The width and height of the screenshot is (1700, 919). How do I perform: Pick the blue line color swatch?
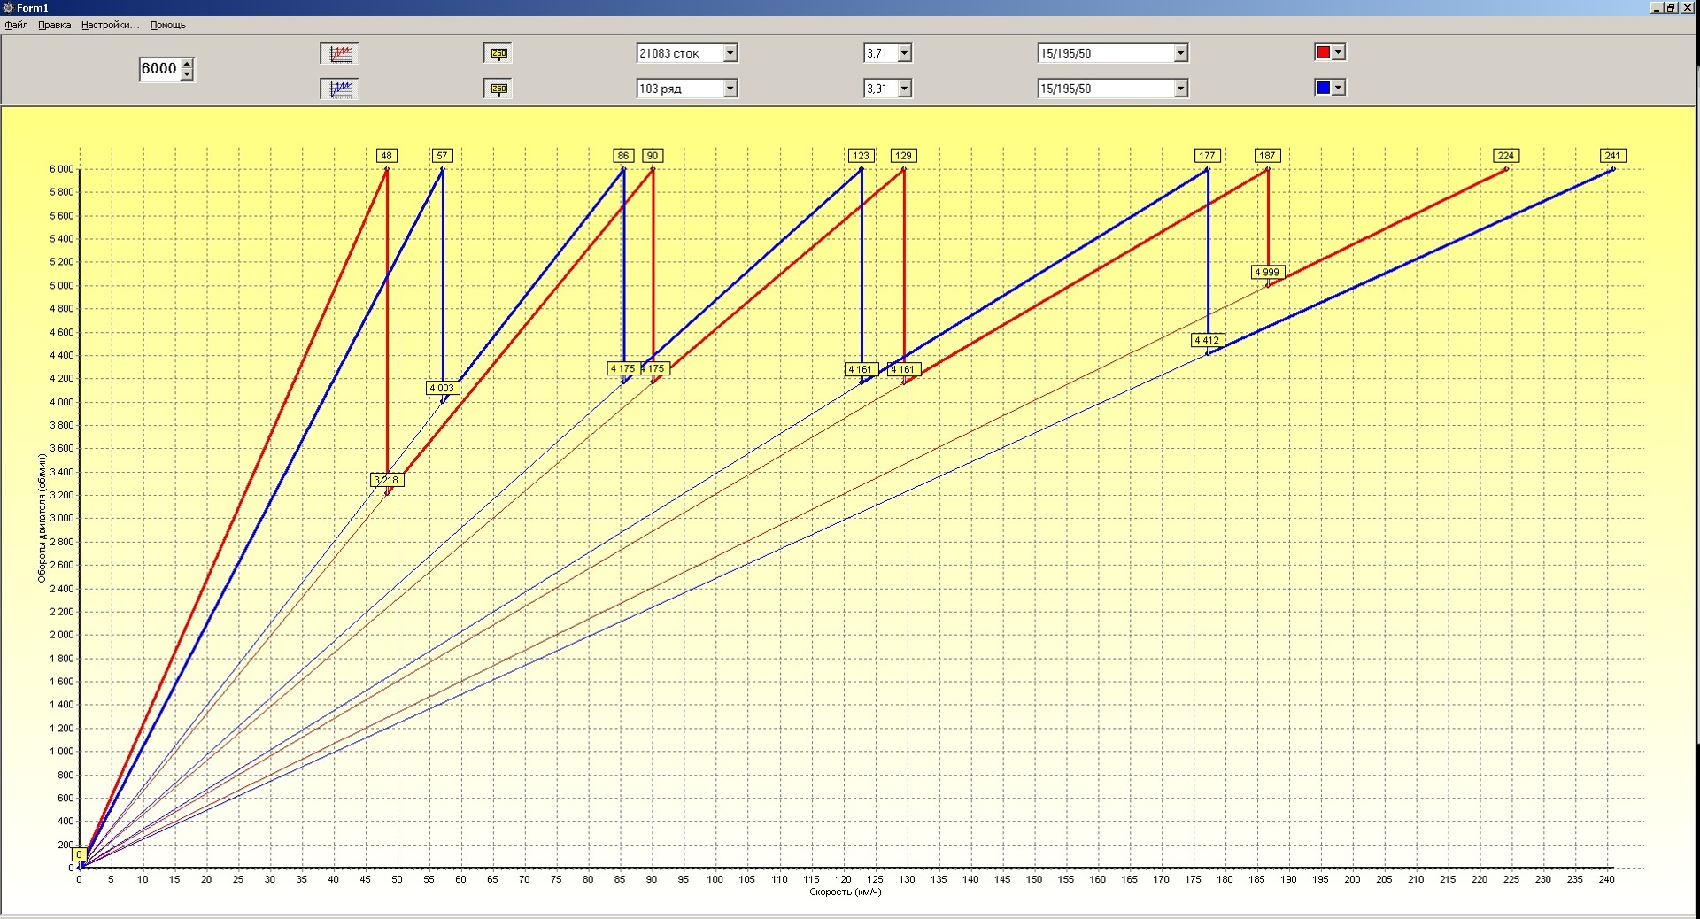pyautogui.click(x=1324, y=88)
